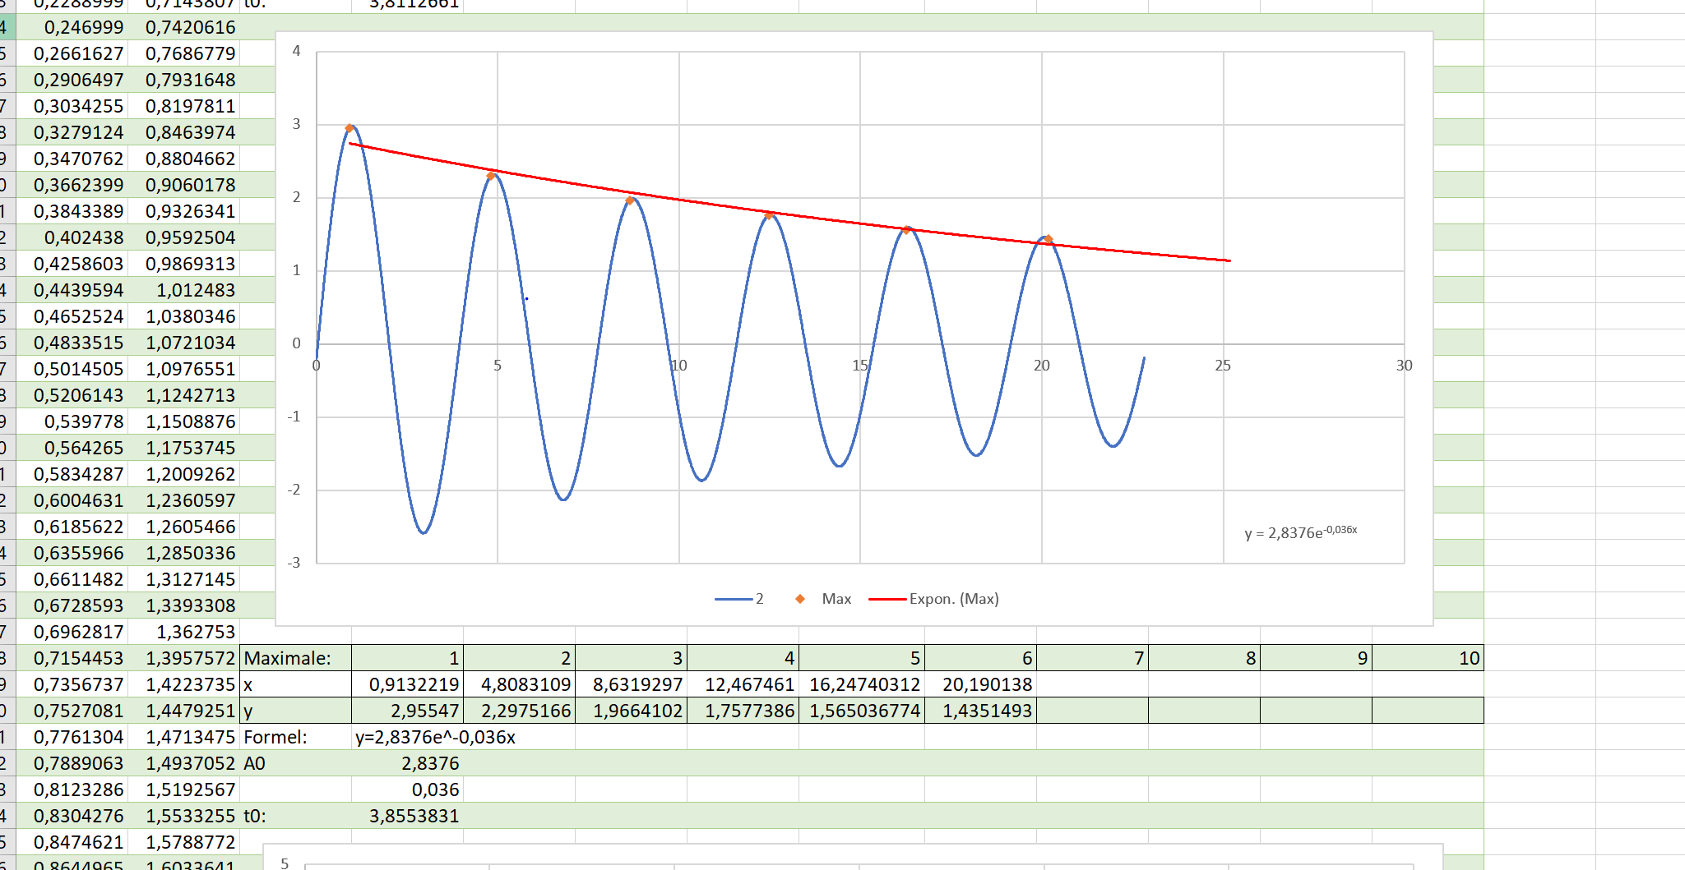Select the Maximale column header cell '9'
This screenshot has width=1685, height=870.
tap(1316, 658)
